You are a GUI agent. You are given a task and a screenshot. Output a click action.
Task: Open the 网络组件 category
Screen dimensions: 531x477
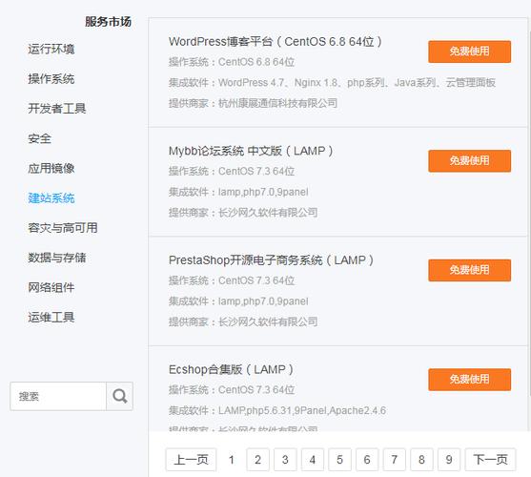pos(51,287)
